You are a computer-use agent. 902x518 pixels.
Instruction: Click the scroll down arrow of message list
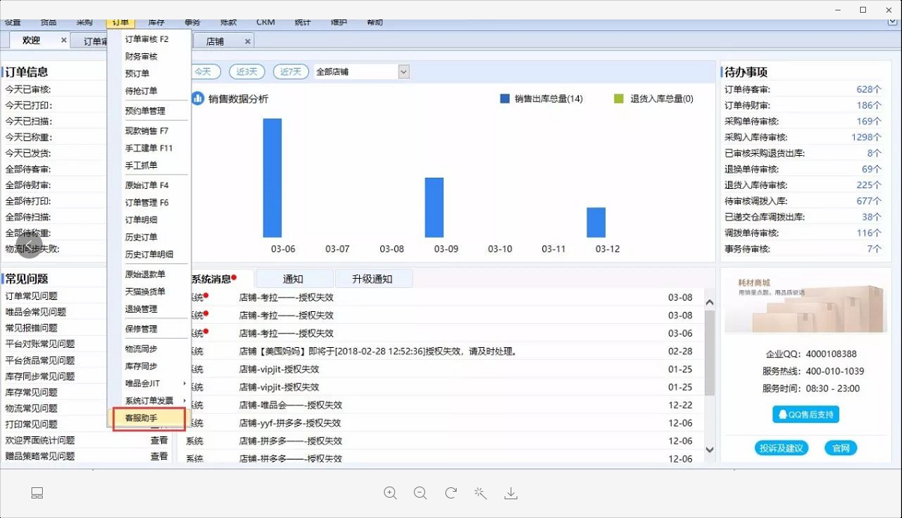click(x=710, y=450)
